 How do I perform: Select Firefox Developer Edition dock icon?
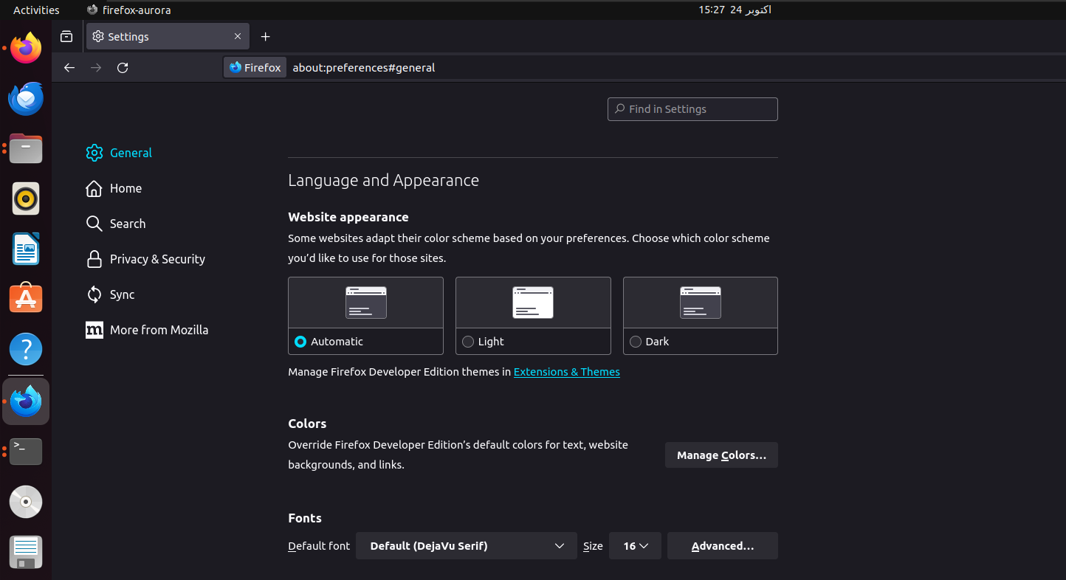click(26, 401)
